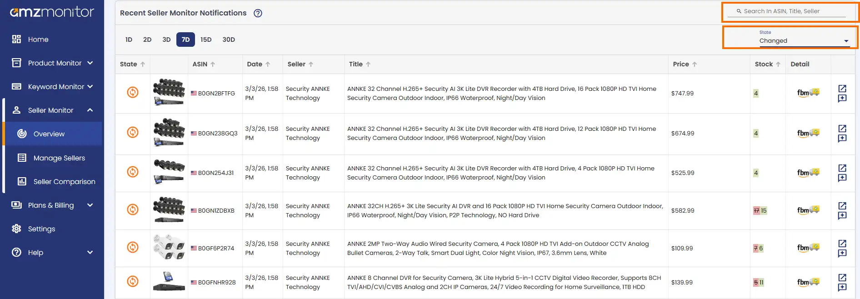Expand the Plans & Billing sidebar menu
Viewport: 860px width, 299px height.
[52, 205]
